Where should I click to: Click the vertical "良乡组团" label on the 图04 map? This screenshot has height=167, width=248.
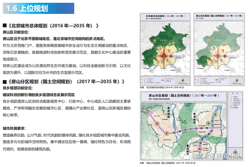tap(194, 118)
